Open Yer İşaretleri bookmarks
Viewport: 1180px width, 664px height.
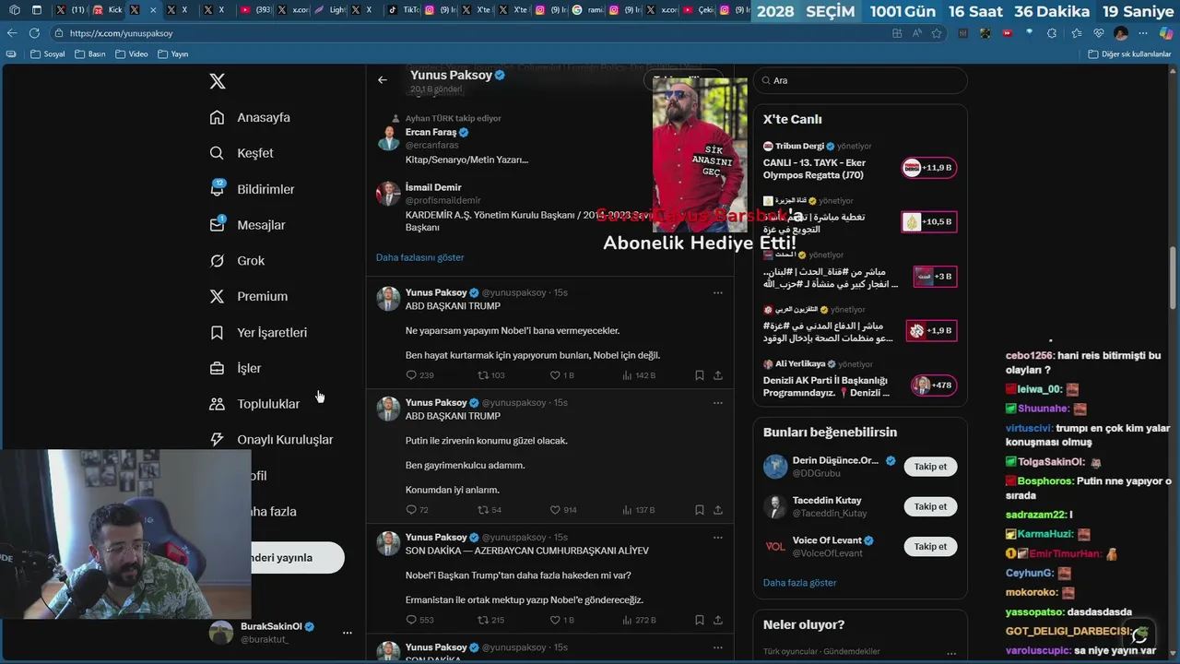[258, 332]
